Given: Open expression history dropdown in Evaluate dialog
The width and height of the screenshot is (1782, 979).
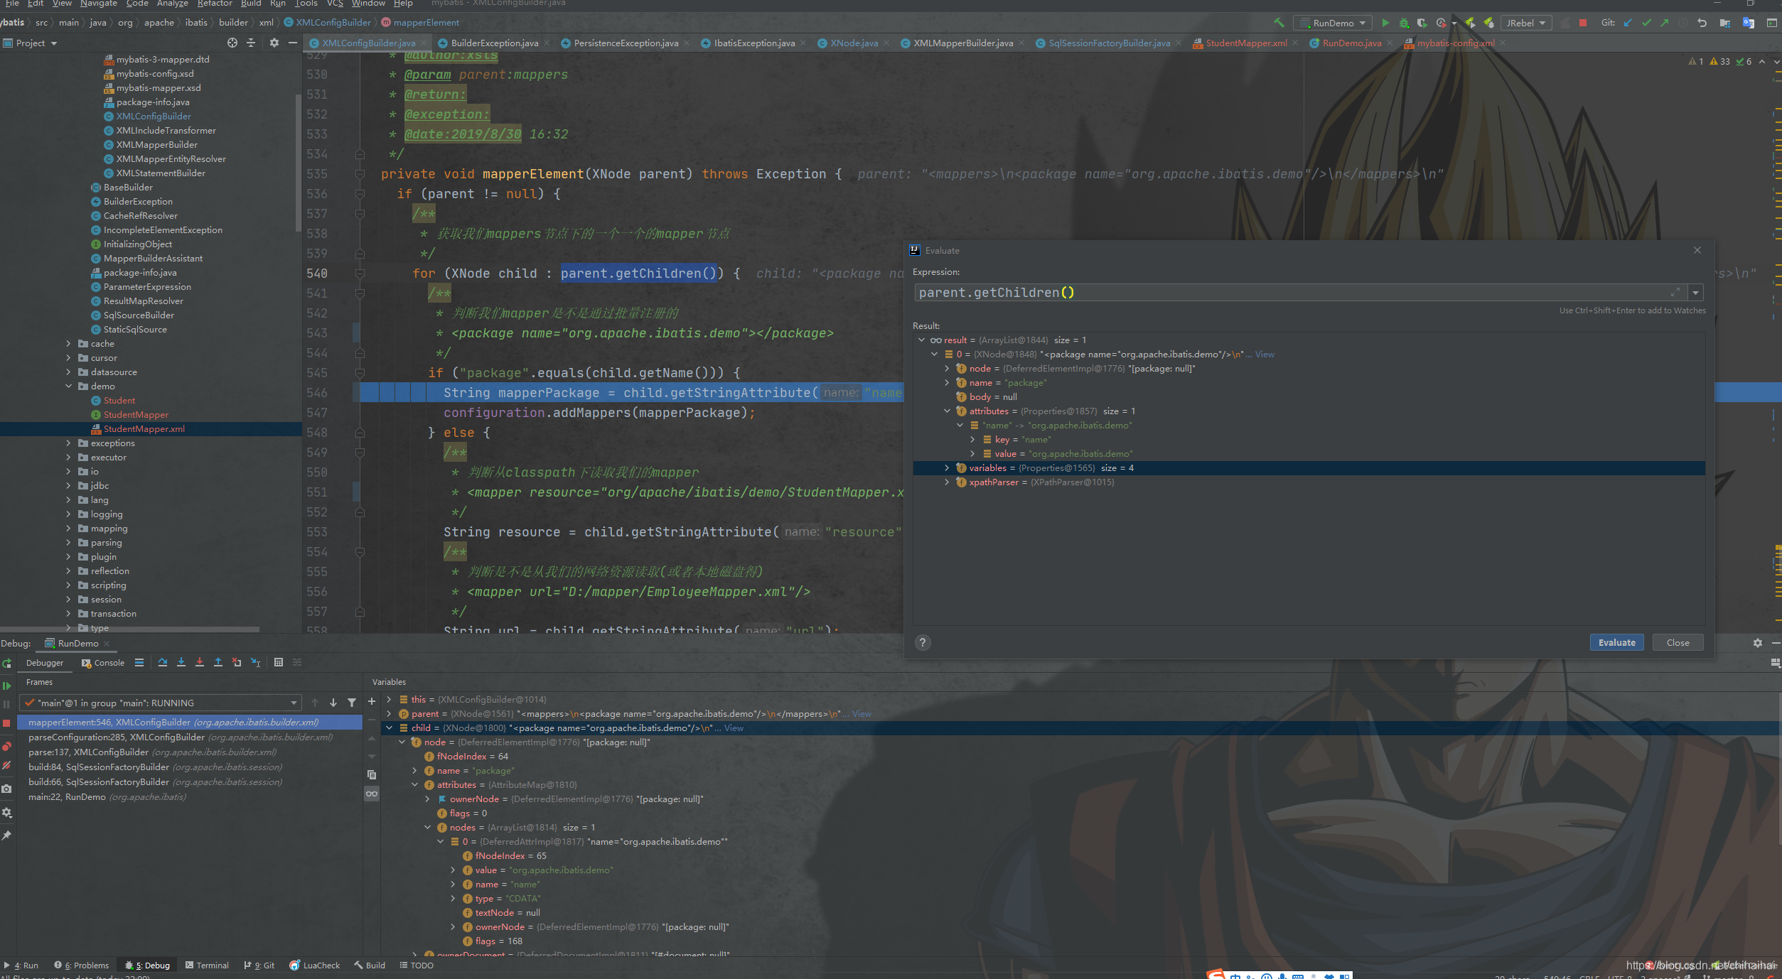Looking at the screenshot, I should point(1696,293).
